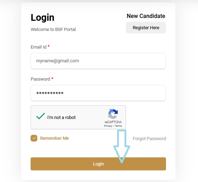Viewport: 198px width, 182px height.
Task: Open the reCAPTCHA Privacy link
Action: pyautogui.click(x=108, y=126)
